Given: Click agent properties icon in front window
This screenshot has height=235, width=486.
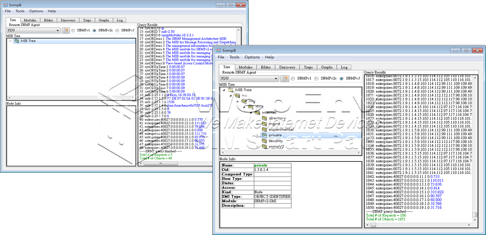Looking at the screenshot, I should point(285,79).
